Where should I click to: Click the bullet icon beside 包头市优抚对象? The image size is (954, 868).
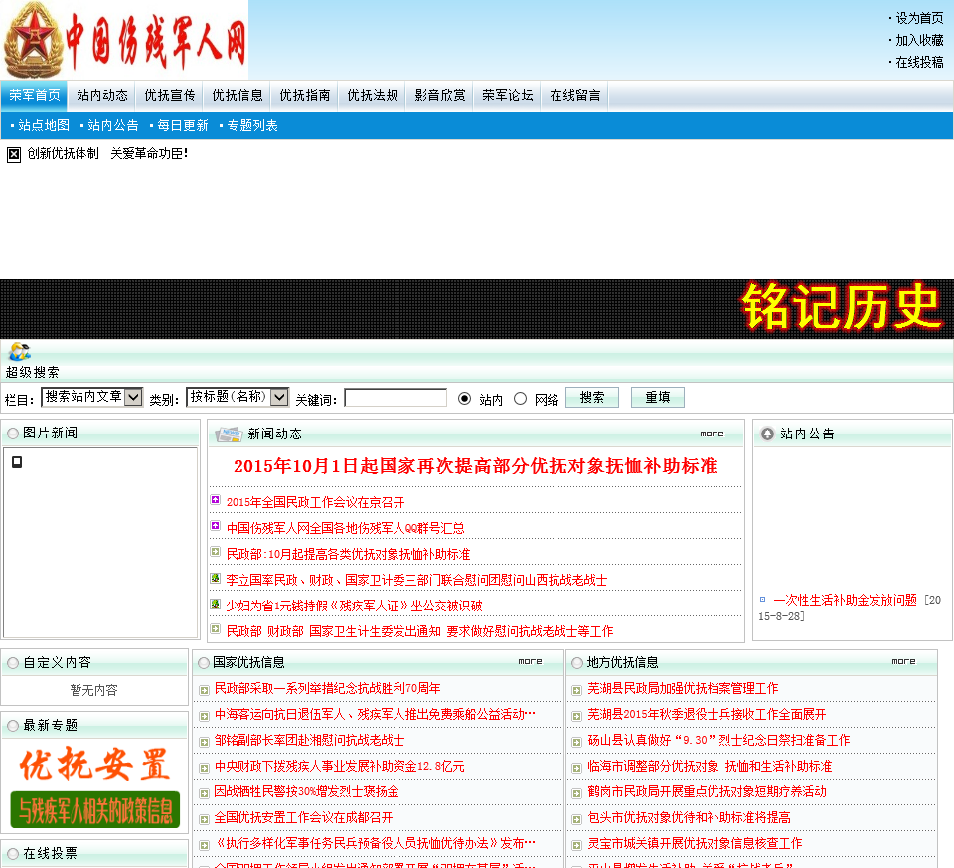click(576, 819)
